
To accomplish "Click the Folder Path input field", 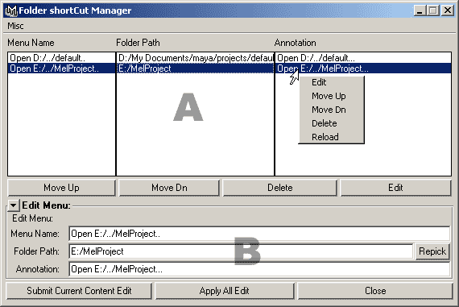I will coord(242,251).
